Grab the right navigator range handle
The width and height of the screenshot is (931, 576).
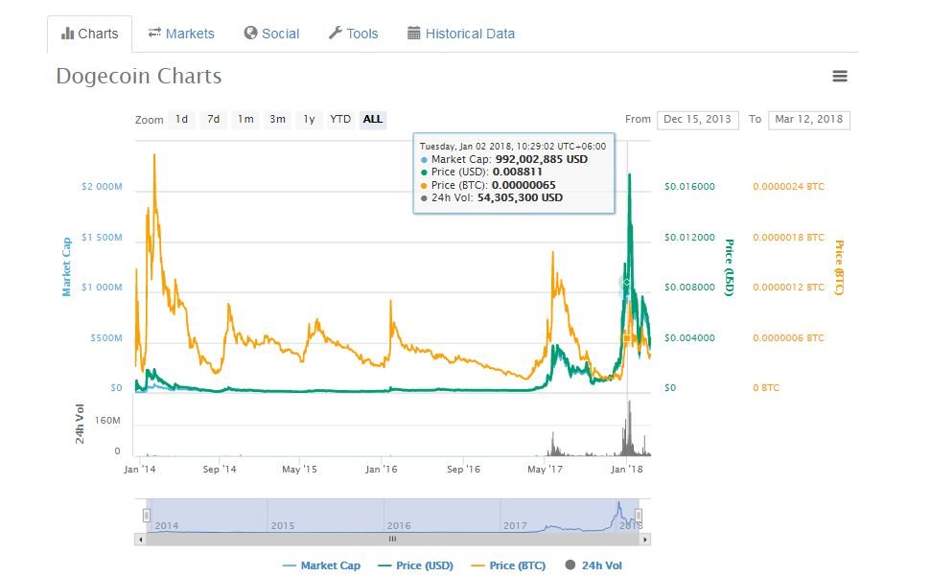tap(639, 516)
